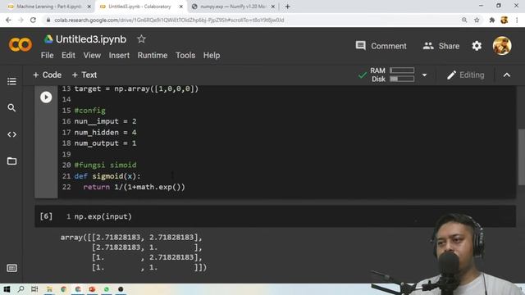The height and width of the screenshot is (295, 525).
Task: Open the browser profile icon in toolbar
Action: (x=504, y=20)
